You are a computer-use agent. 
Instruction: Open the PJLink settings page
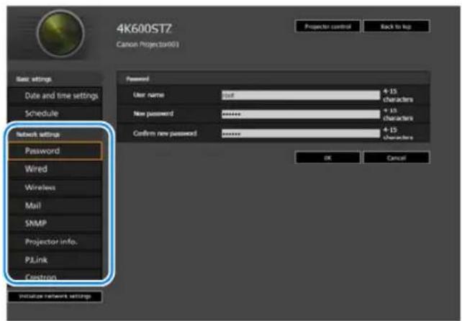(x=55, y=260)
